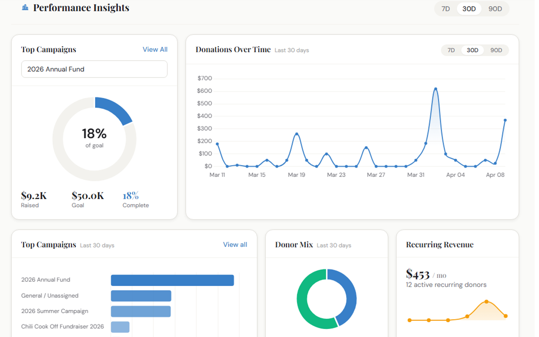Click View all on the lower Top Campaigns chart

(x=235, y=244)
